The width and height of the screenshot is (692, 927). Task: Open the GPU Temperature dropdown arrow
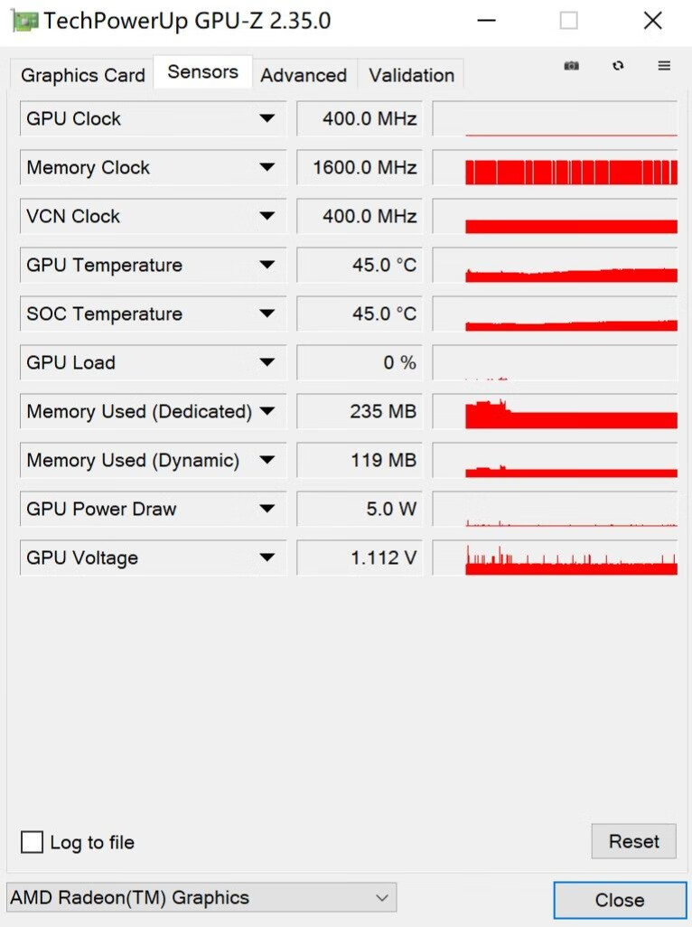267,265
